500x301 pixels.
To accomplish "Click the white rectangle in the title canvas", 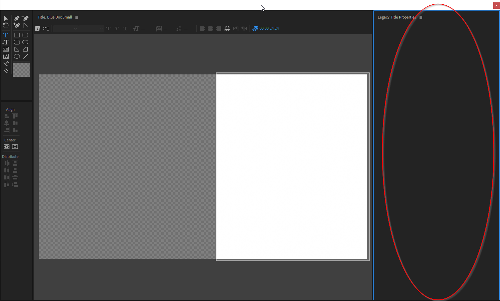I will pos(291,166).
